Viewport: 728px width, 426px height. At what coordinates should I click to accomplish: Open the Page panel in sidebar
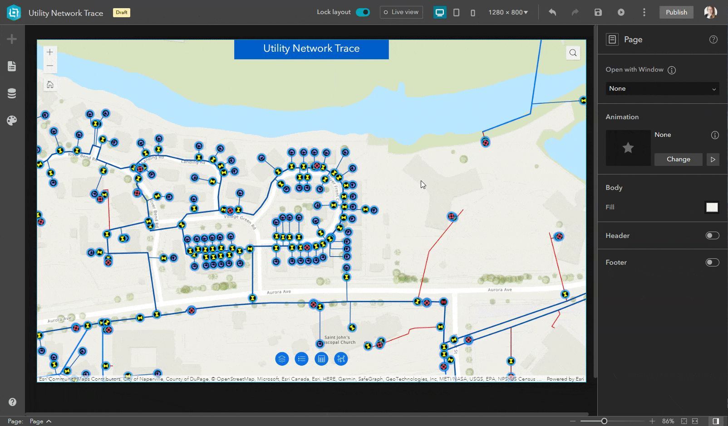pyautogui.click(x=12, y=66)
